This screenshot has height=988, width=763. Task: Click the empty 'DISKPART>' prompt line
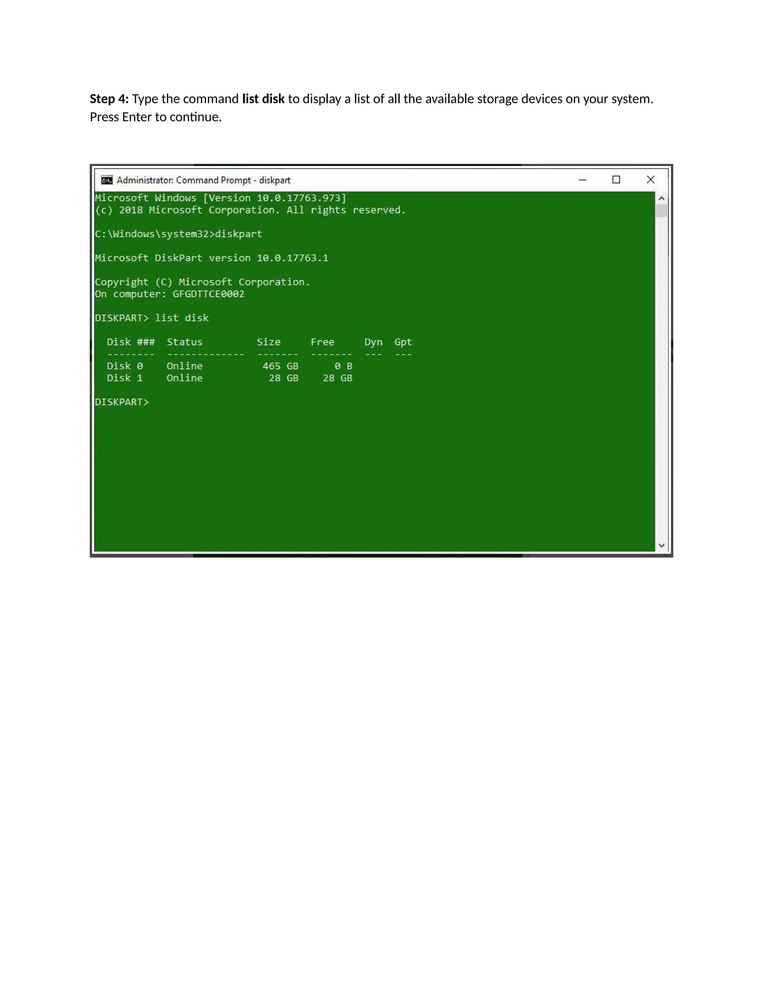click(121, 402)
